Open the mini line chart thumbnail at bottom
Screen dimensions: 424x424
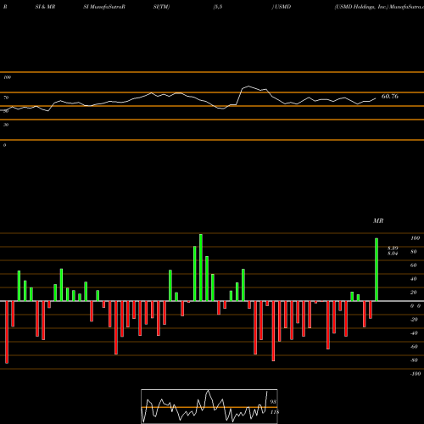point(209,406)
